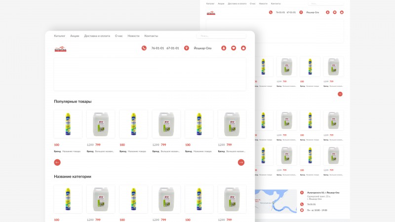Image resolution: width=395 pixels, height=222 pixels.
Task: Click the red phone icon on front page
Action: pyautogui.click(x=144, y=48)
